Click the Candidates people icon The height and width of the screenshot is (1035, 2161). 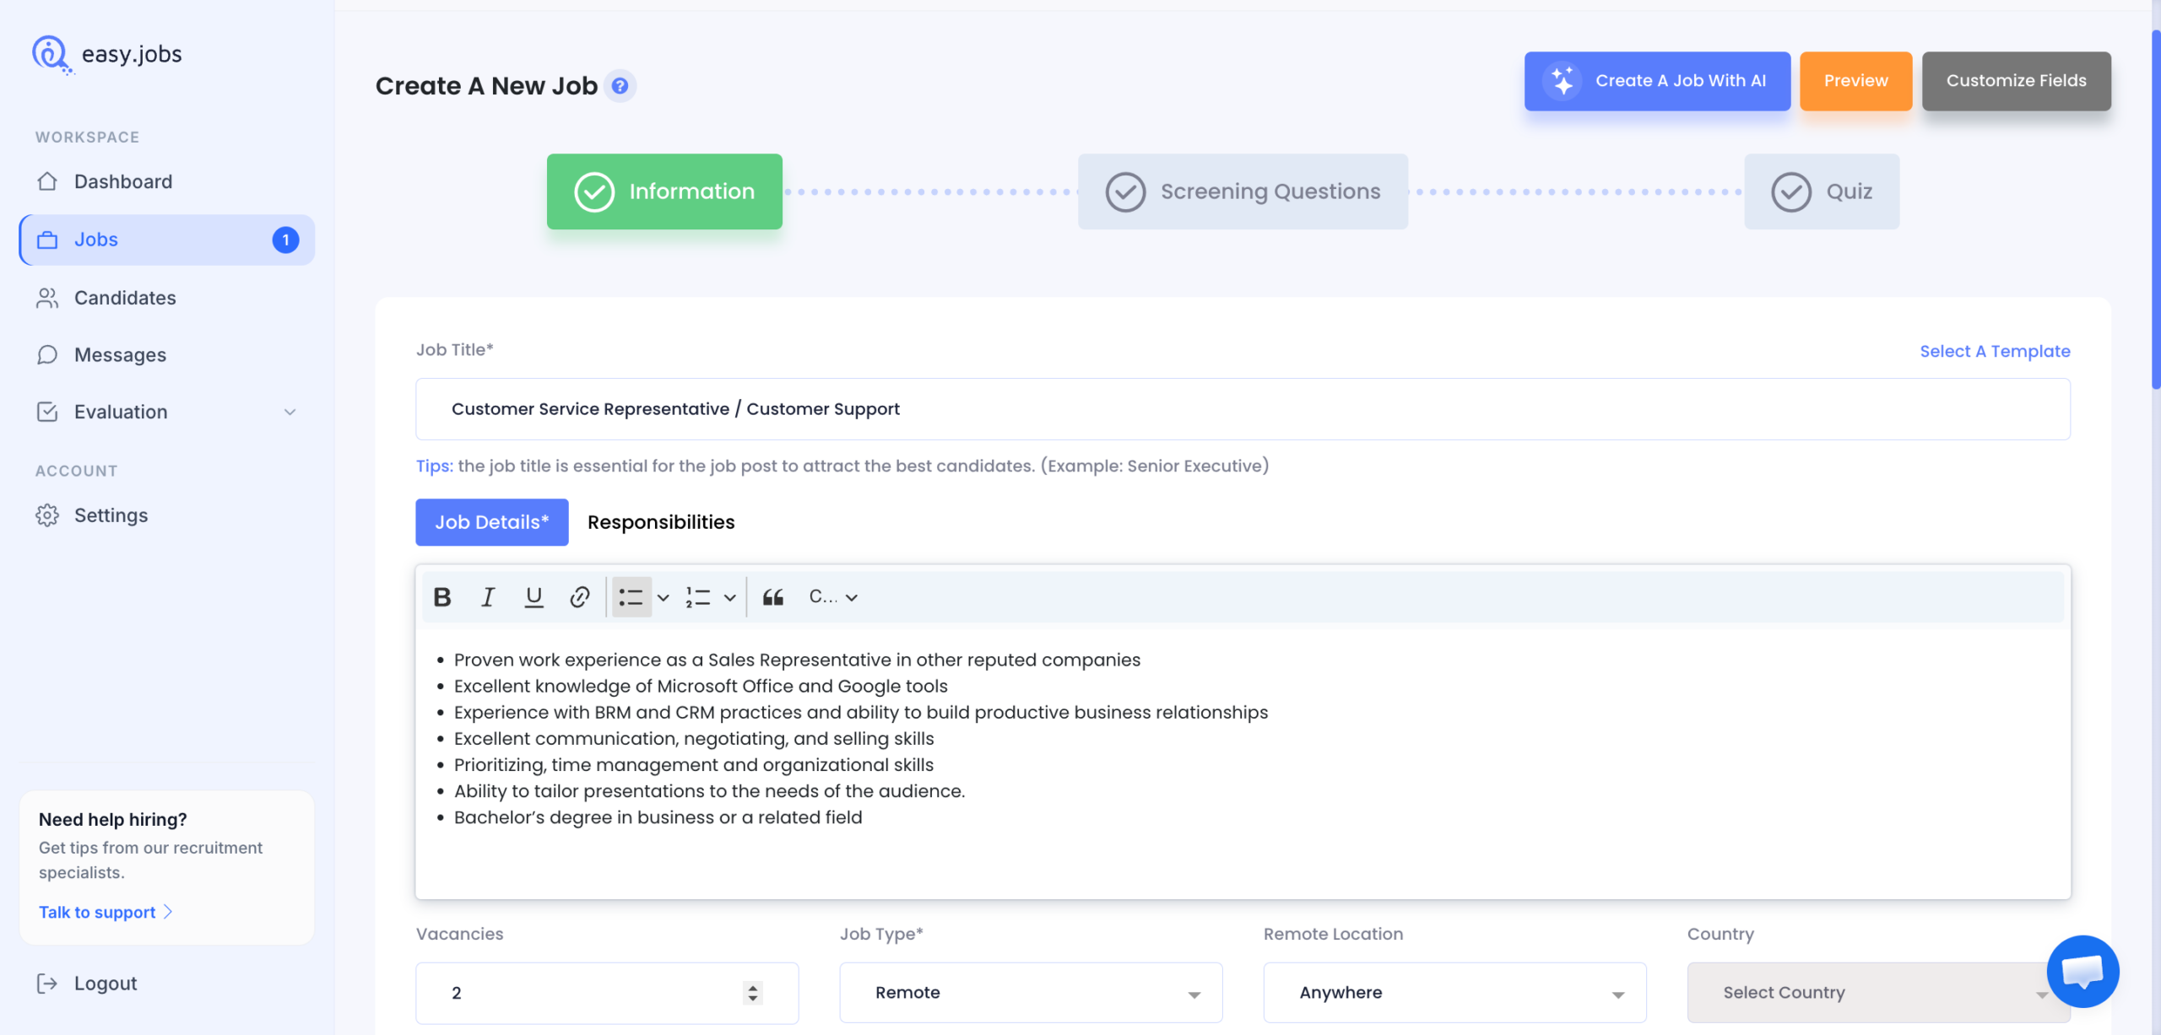(47, 298)
